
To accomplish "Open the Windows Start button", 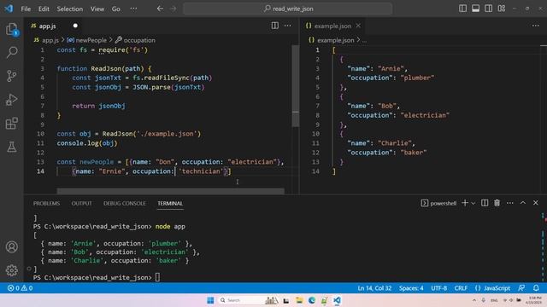I will click(x=210, y=300).
